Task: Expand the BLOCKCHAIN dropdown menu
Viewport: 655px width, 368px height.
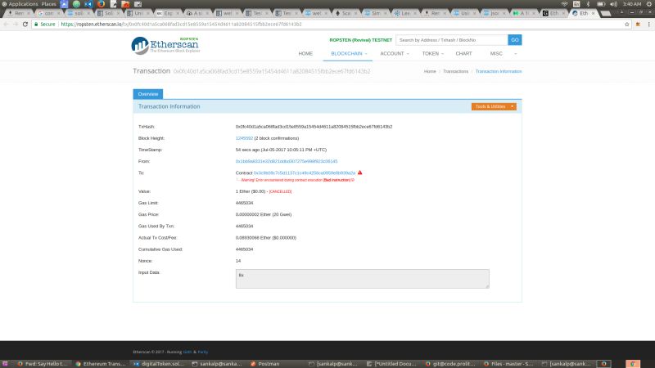Action: point(349,53)
